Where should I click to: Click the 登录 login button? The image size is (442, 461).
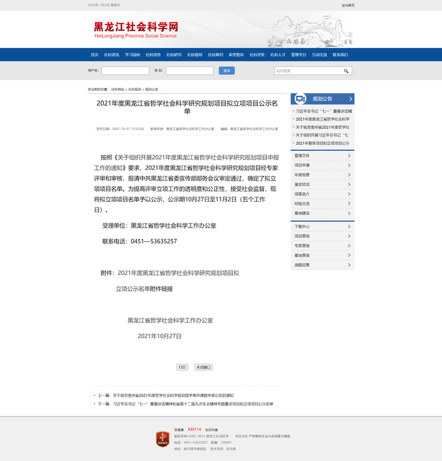pyautogui.click(x=227, y=71)
